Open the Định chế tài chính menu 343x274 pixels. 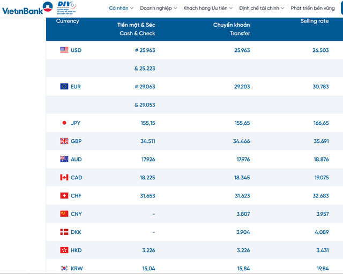point(262,8)
